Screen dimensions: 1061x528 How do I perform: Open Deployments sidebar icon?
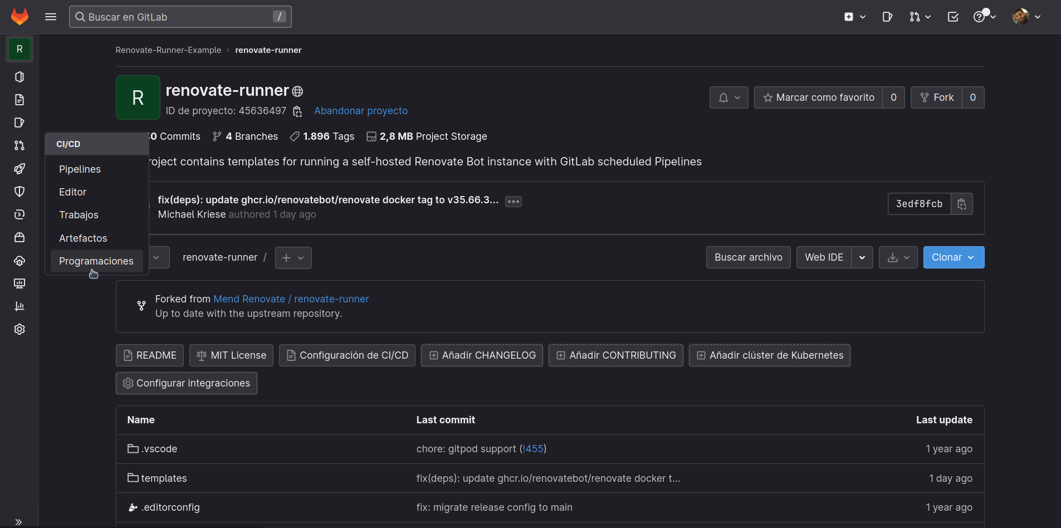click(19, 214)
